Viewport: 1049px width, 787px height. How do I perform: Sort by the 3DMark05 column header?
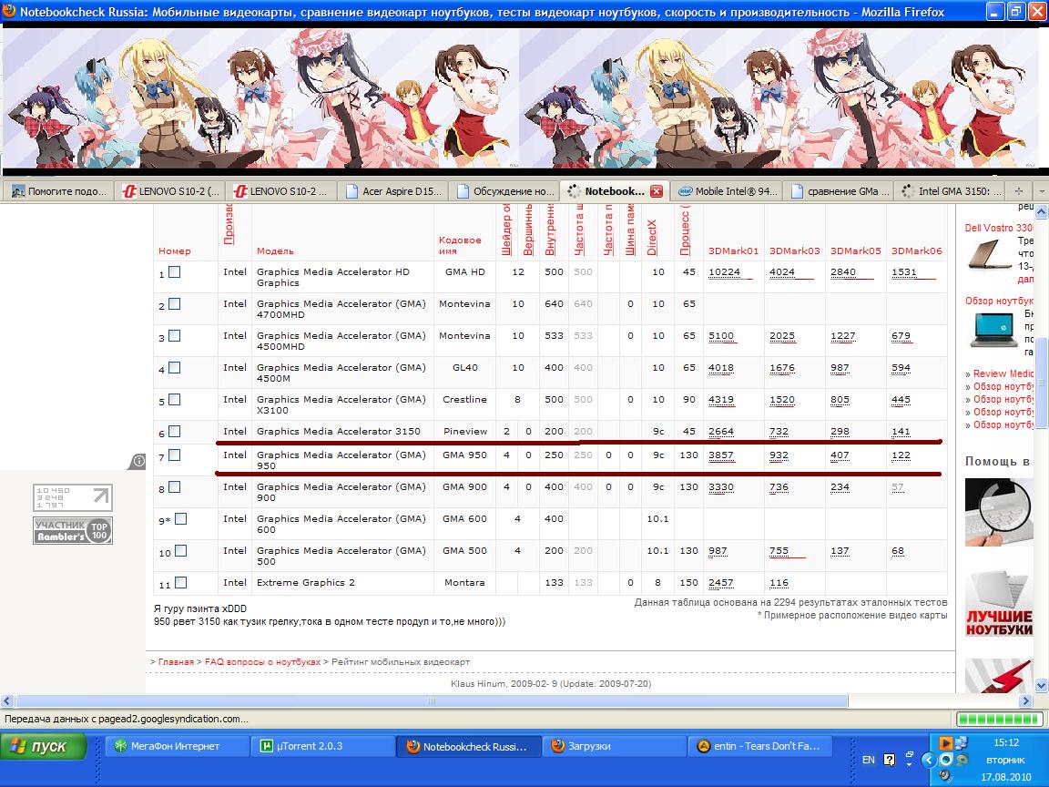(856, 251)
